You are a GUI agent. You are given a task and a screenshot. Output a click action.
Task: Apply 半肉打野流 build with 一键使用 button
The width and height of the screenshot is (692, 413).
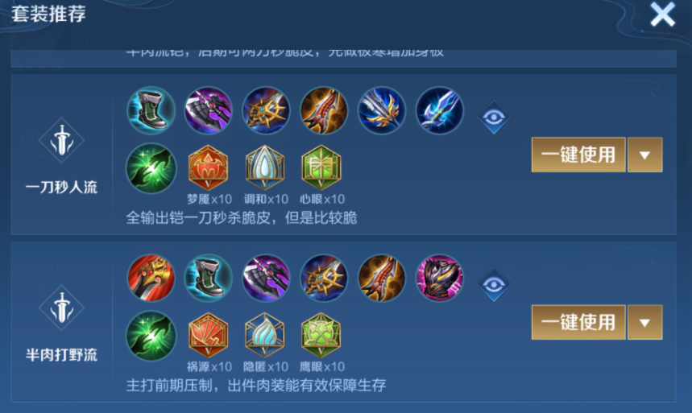coord(578,323)
